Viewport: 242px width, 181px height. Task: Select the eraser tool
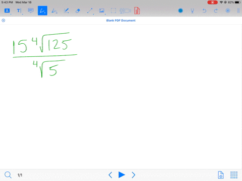pos(78,11)
